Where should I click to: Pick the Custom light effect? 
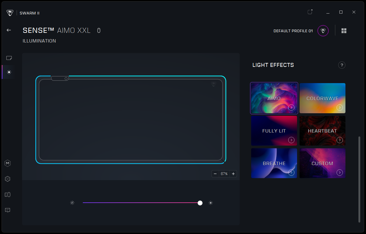pos(322,163)
